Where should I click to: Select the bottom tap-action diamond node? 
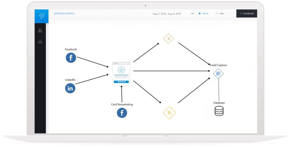pyautogui.click(x=169, y=113)
